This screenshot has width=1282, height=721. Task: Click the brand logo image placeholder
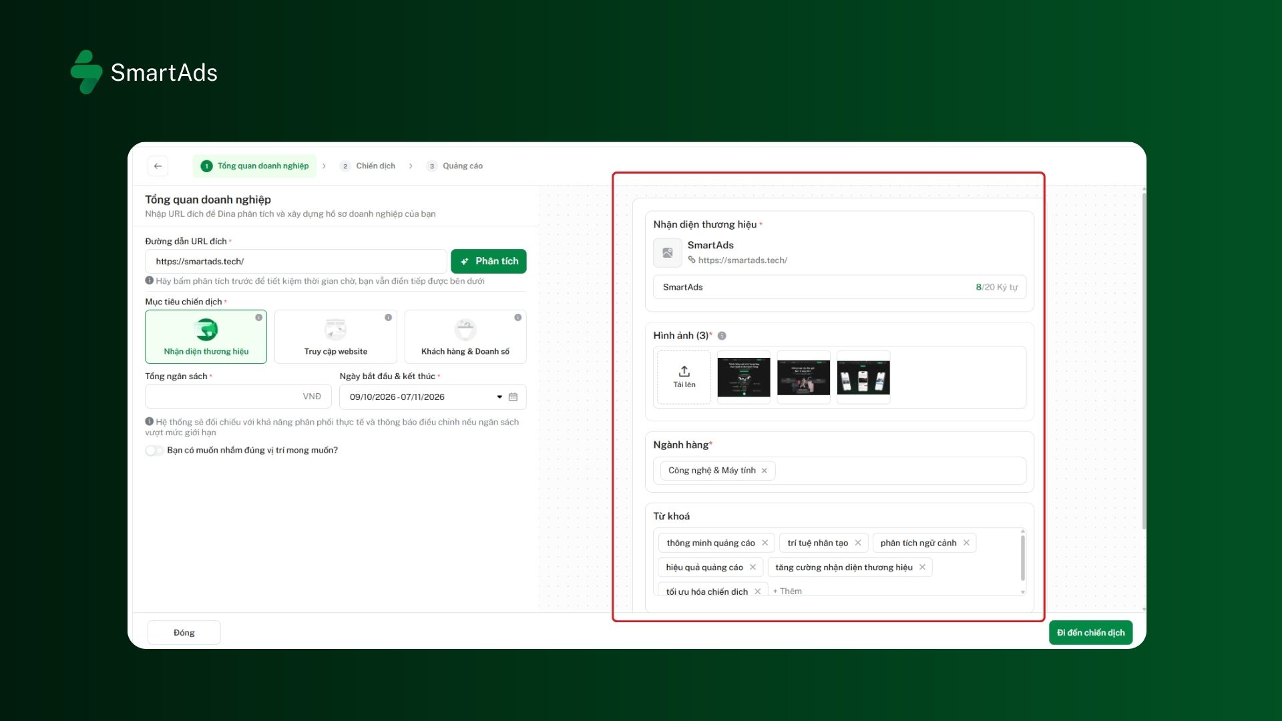667,253
